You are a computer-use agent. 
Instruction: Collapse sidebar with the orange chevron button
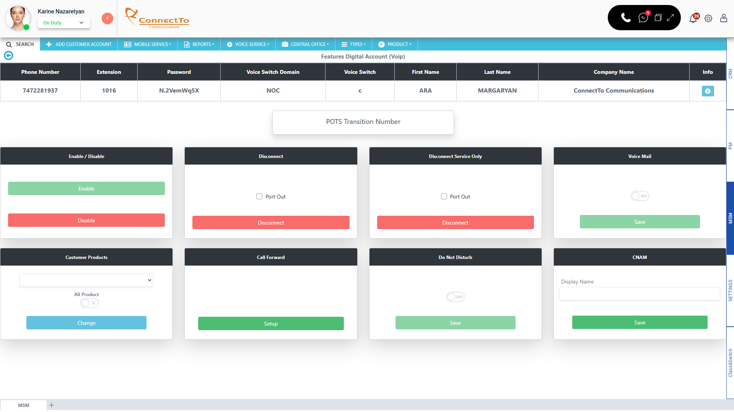tap(107, 18)
